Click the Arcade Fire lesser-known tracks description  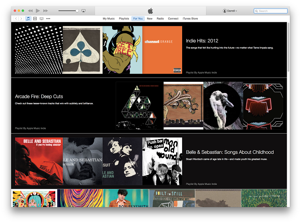[x=54, y=103]
